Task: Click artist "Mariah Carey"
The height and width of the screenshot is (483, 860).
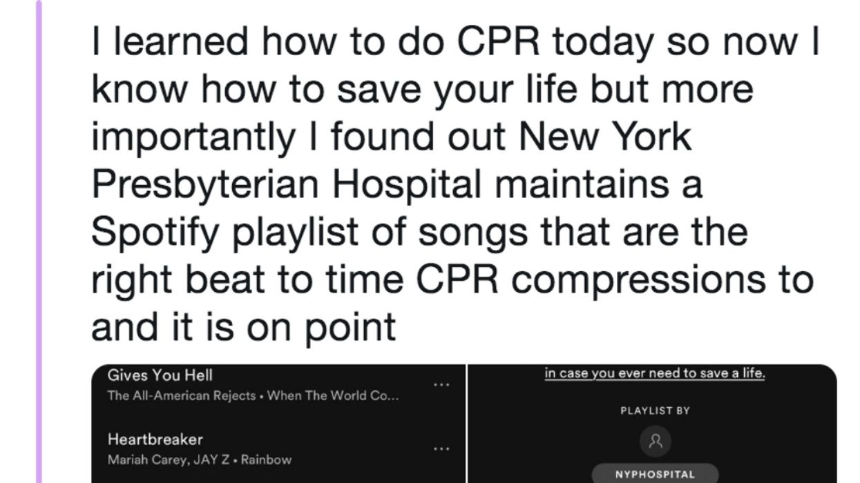Action: [143, 460]
